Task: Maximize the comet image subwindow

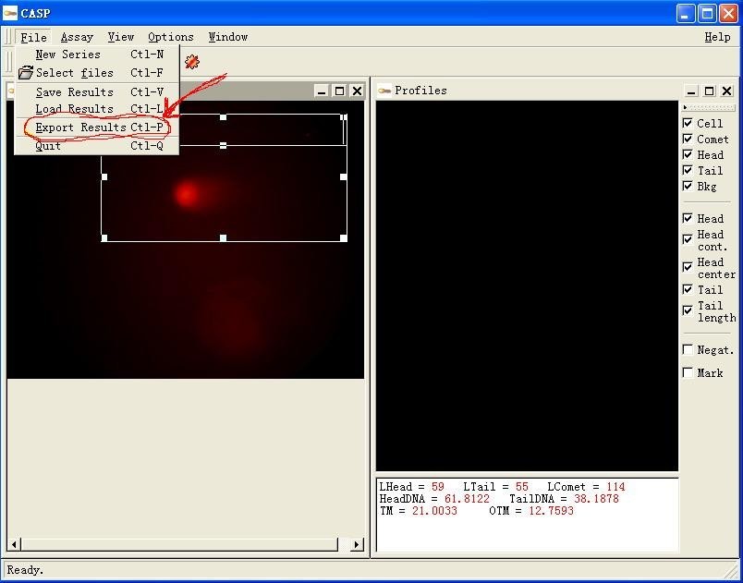Action: tap(339, 91)
